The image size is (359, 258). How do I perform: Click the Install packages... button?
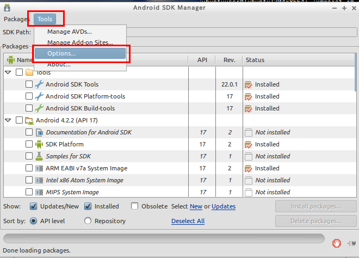tap(316, 206)
